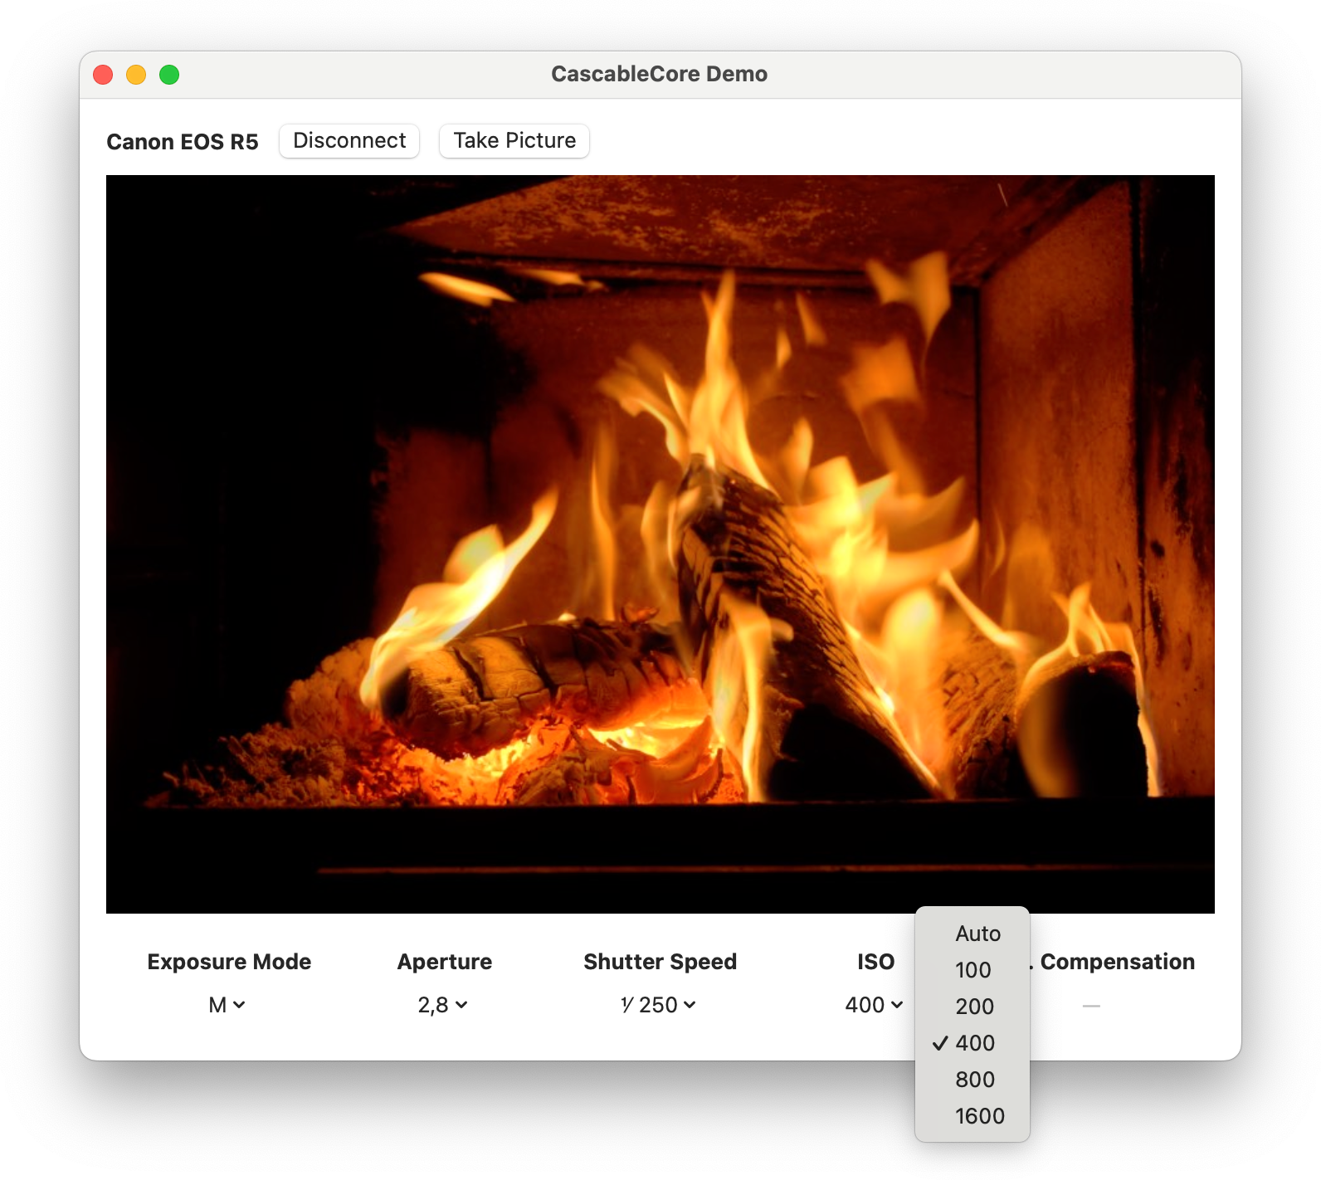
Task: Open the Shutter Speed dropdown at 1/250
Action: (659, 1005)
